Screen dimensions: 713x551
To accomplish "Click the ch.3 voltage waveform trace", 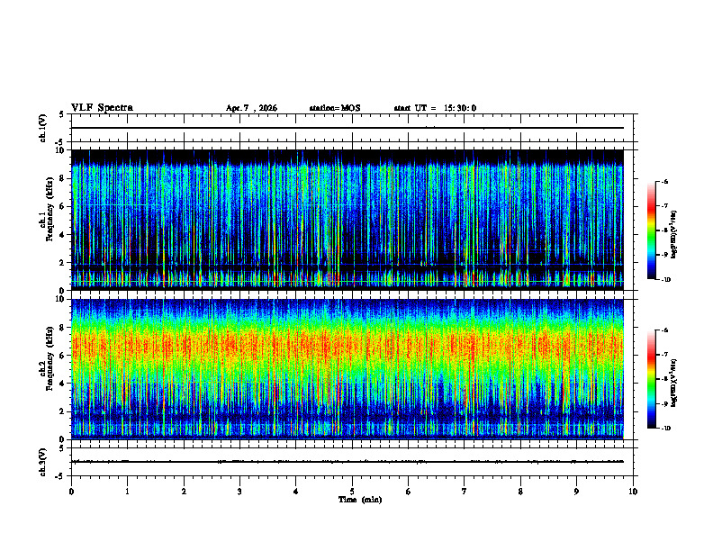I will (x=347, y=462).
